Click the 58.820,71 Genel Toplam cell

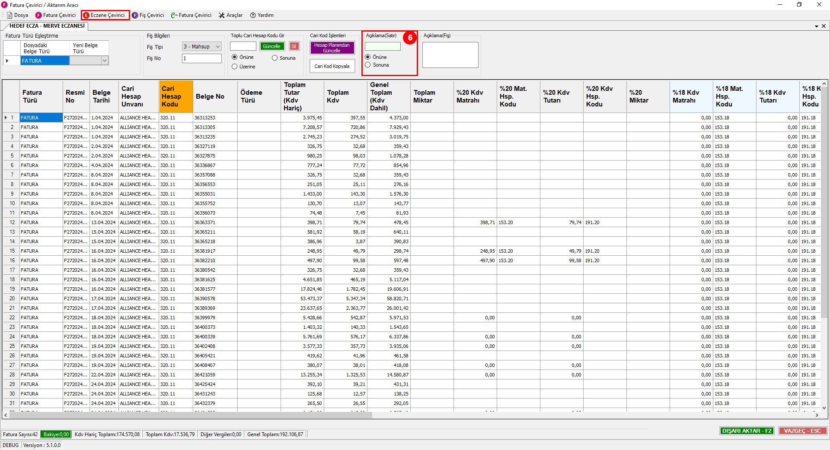click(x=389, y=299)
